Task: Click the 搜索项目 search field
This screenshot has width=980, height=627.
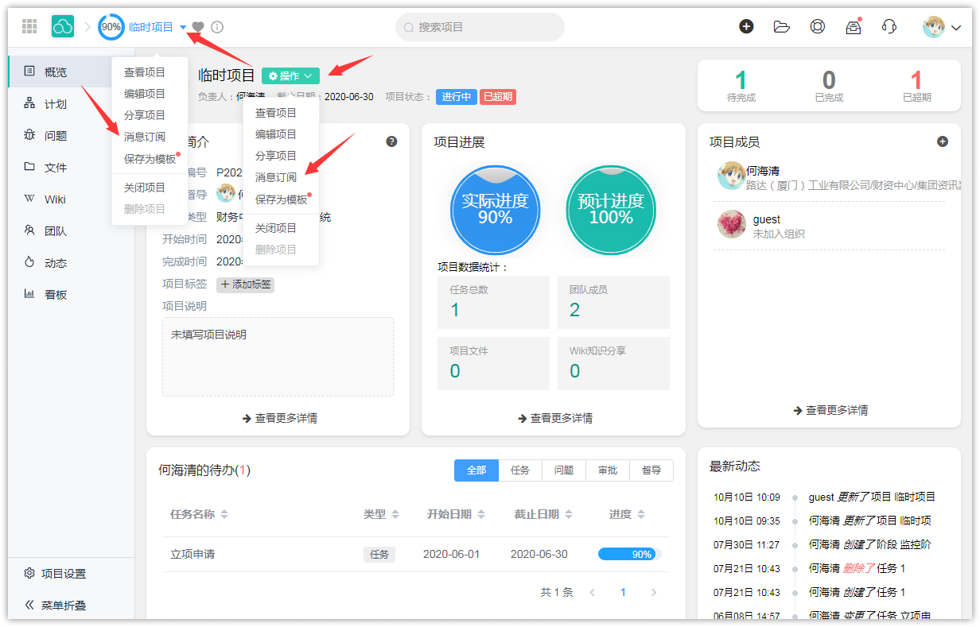Action: (x=480, y=27)
